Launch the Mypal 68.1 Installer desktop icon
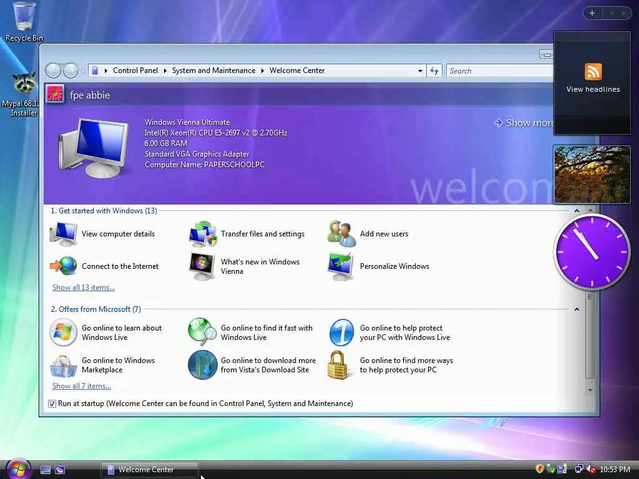Screen dimensions: 639x479 point(22,95)
